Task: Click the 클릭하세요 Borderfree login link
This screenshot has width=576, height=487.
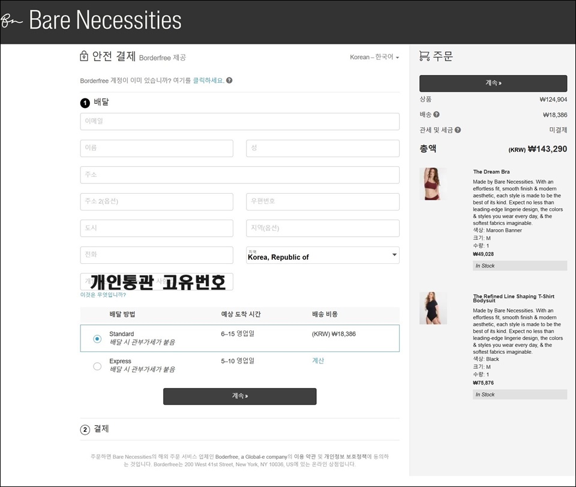Action: pyautogui.click(x=208, y=80)
